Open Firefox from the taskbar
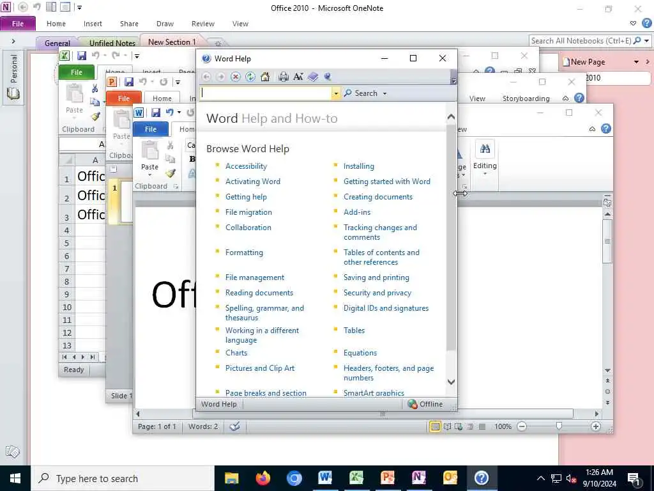Screen dimensions: 654x491 pyautogui.click(x=262, y=478)
